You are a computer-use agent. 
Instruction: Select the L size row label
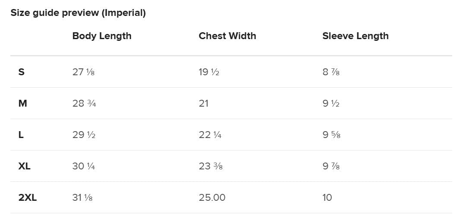pos(21,135)
